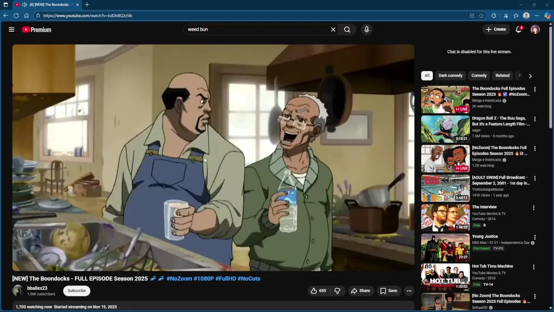Open bballex23 channel avatar
The image size is (554, 312).
(18, 291)
